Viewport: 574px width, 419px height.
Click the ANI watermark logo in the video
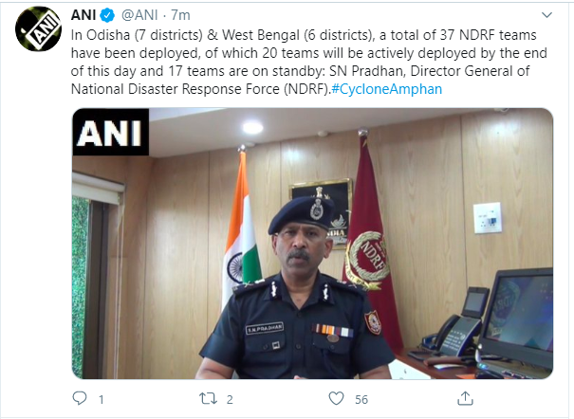tap(110, 134)
